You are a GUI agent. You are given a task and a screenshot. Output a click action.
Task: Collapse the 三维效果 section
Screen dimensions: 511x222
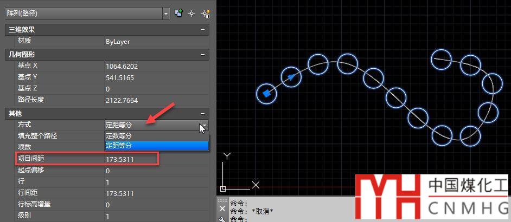coord(203,30)
